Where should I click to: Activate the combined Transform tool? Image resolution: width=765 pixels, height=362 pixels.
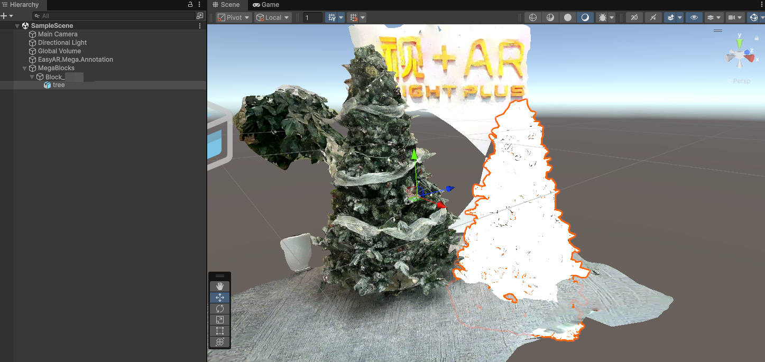pos(219,341)
